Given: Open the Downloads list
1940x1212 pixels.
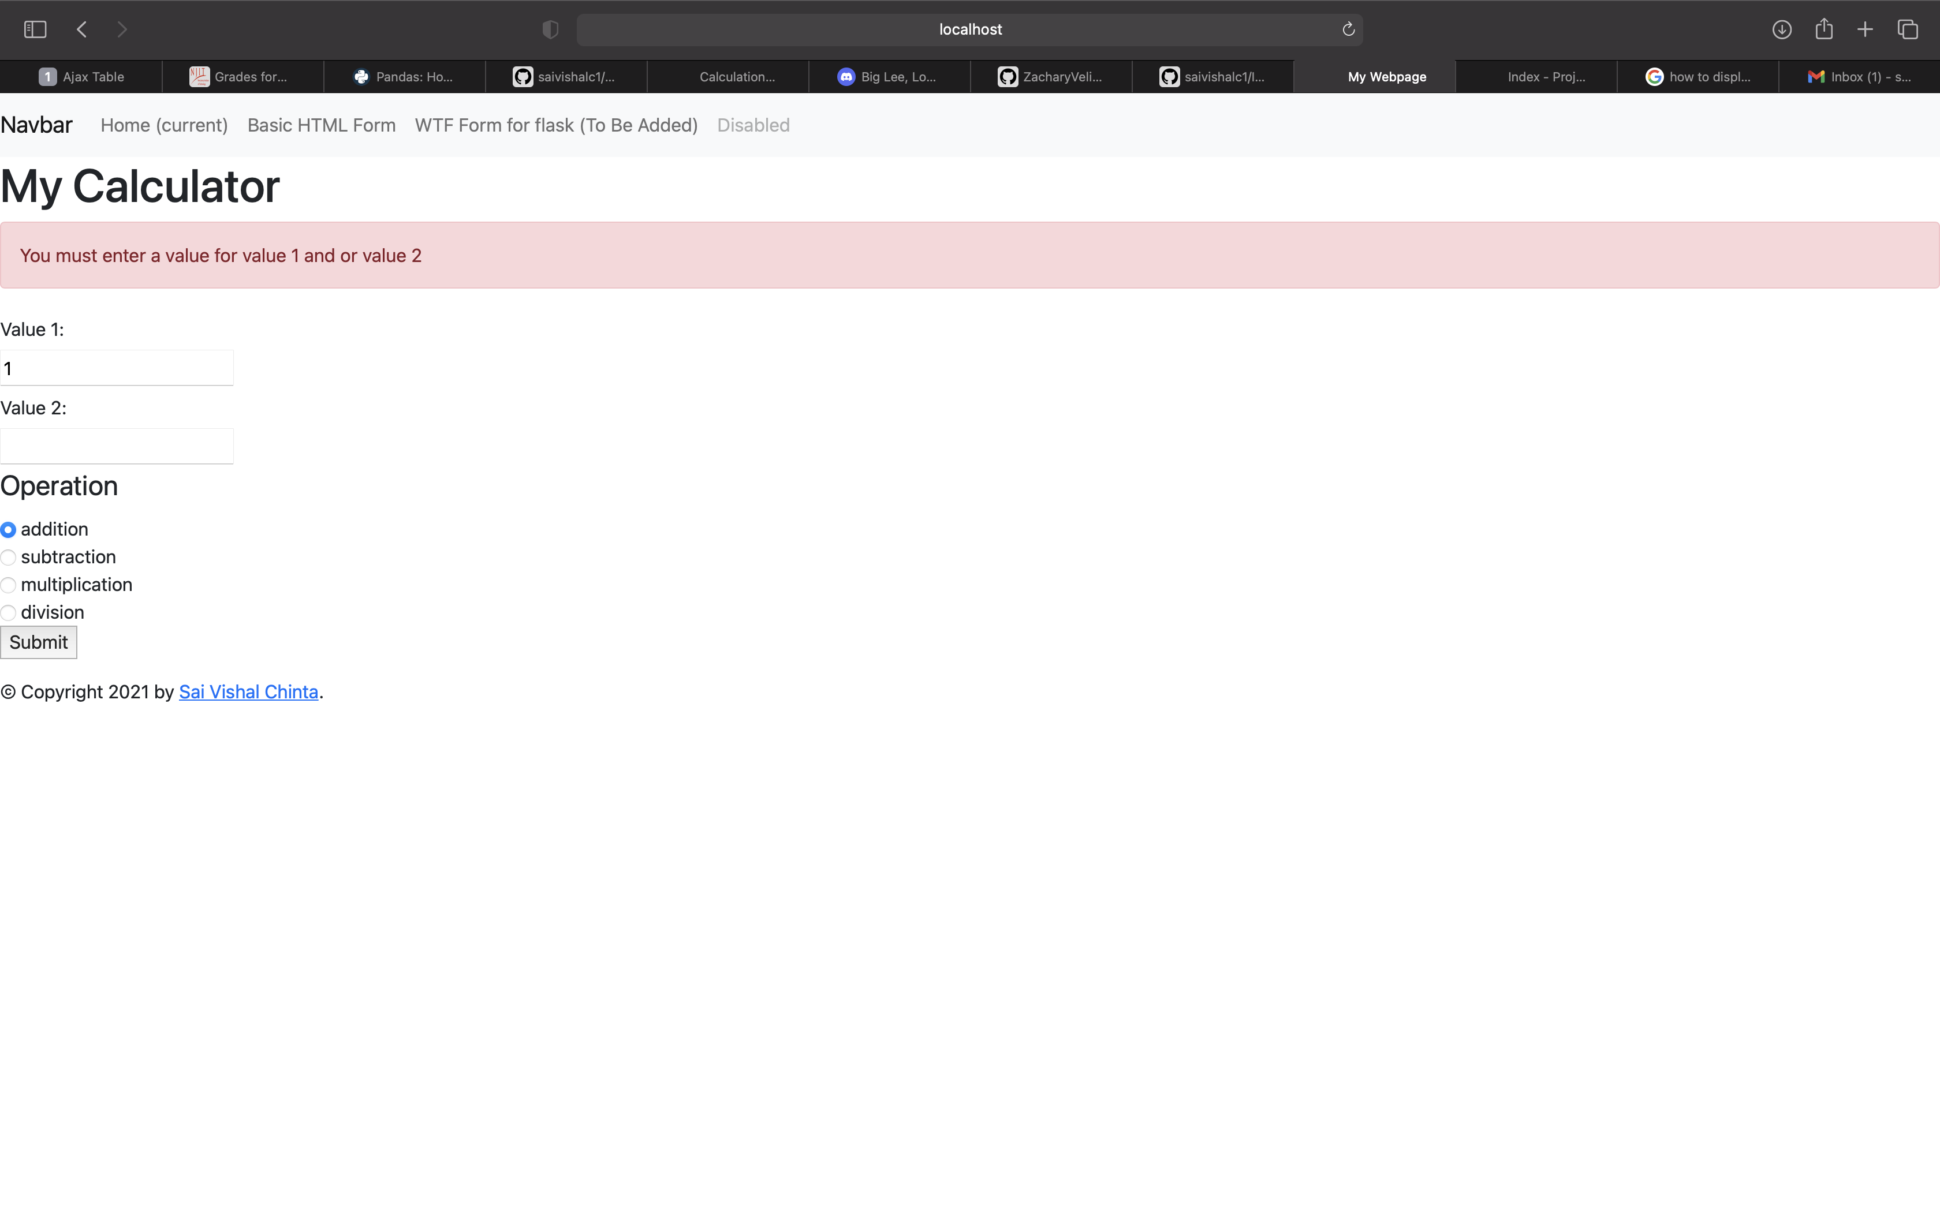Looking at the screenshot, I should pos(1782,29).
